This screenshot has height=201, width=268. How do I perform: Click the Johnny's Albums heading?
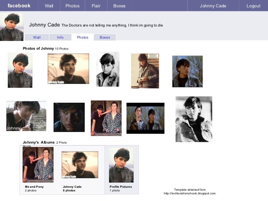point(39,142)
